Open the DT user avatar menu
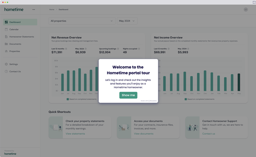Viewport: 256px width, 157px height. point(246,10)
